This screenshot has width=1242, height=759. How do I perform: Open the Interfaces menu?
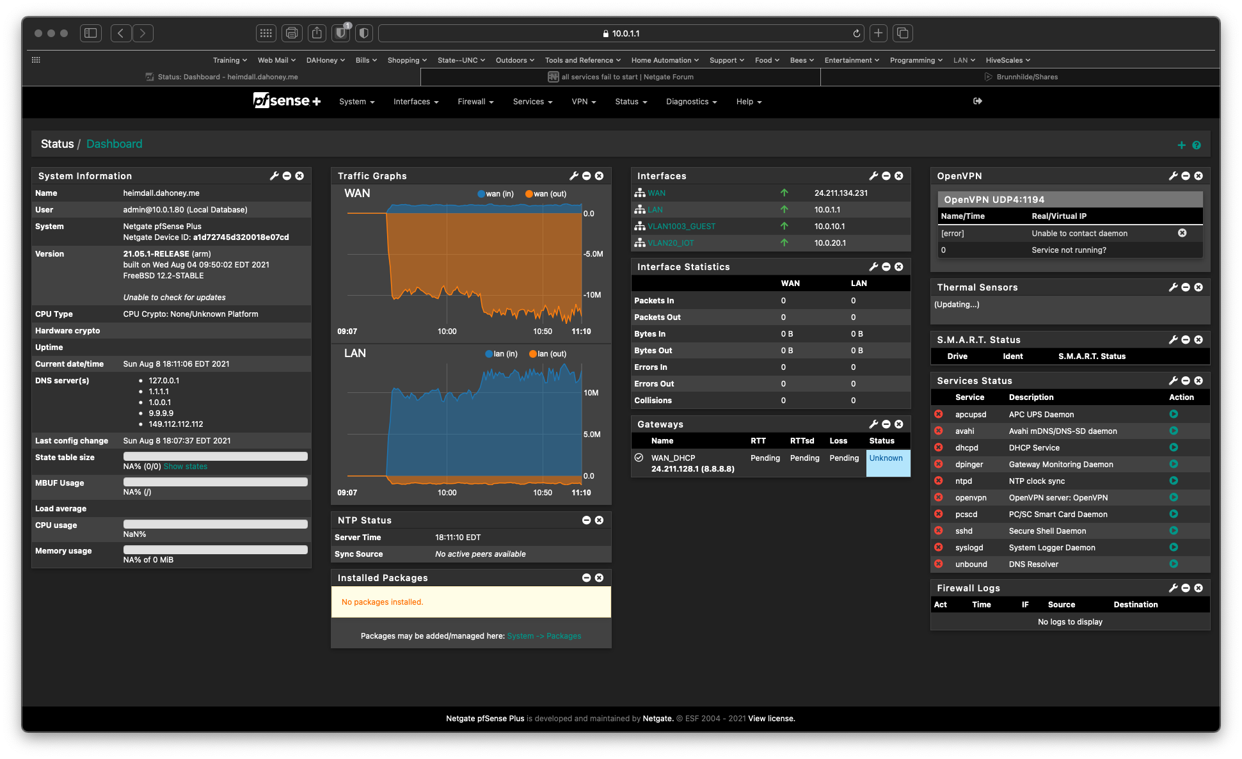tap(416, 102)
